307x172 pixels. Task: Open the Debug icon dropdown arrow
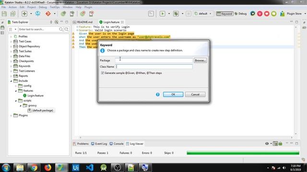coord(182,14)
